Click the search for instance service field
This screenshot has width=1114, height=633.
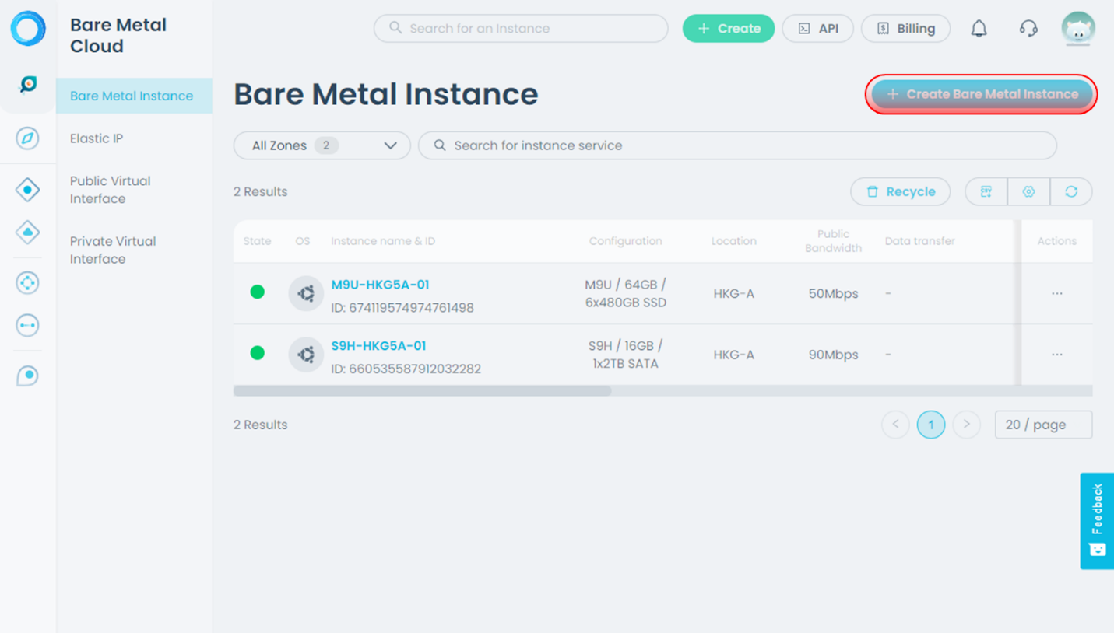click(x=737, y=145)
